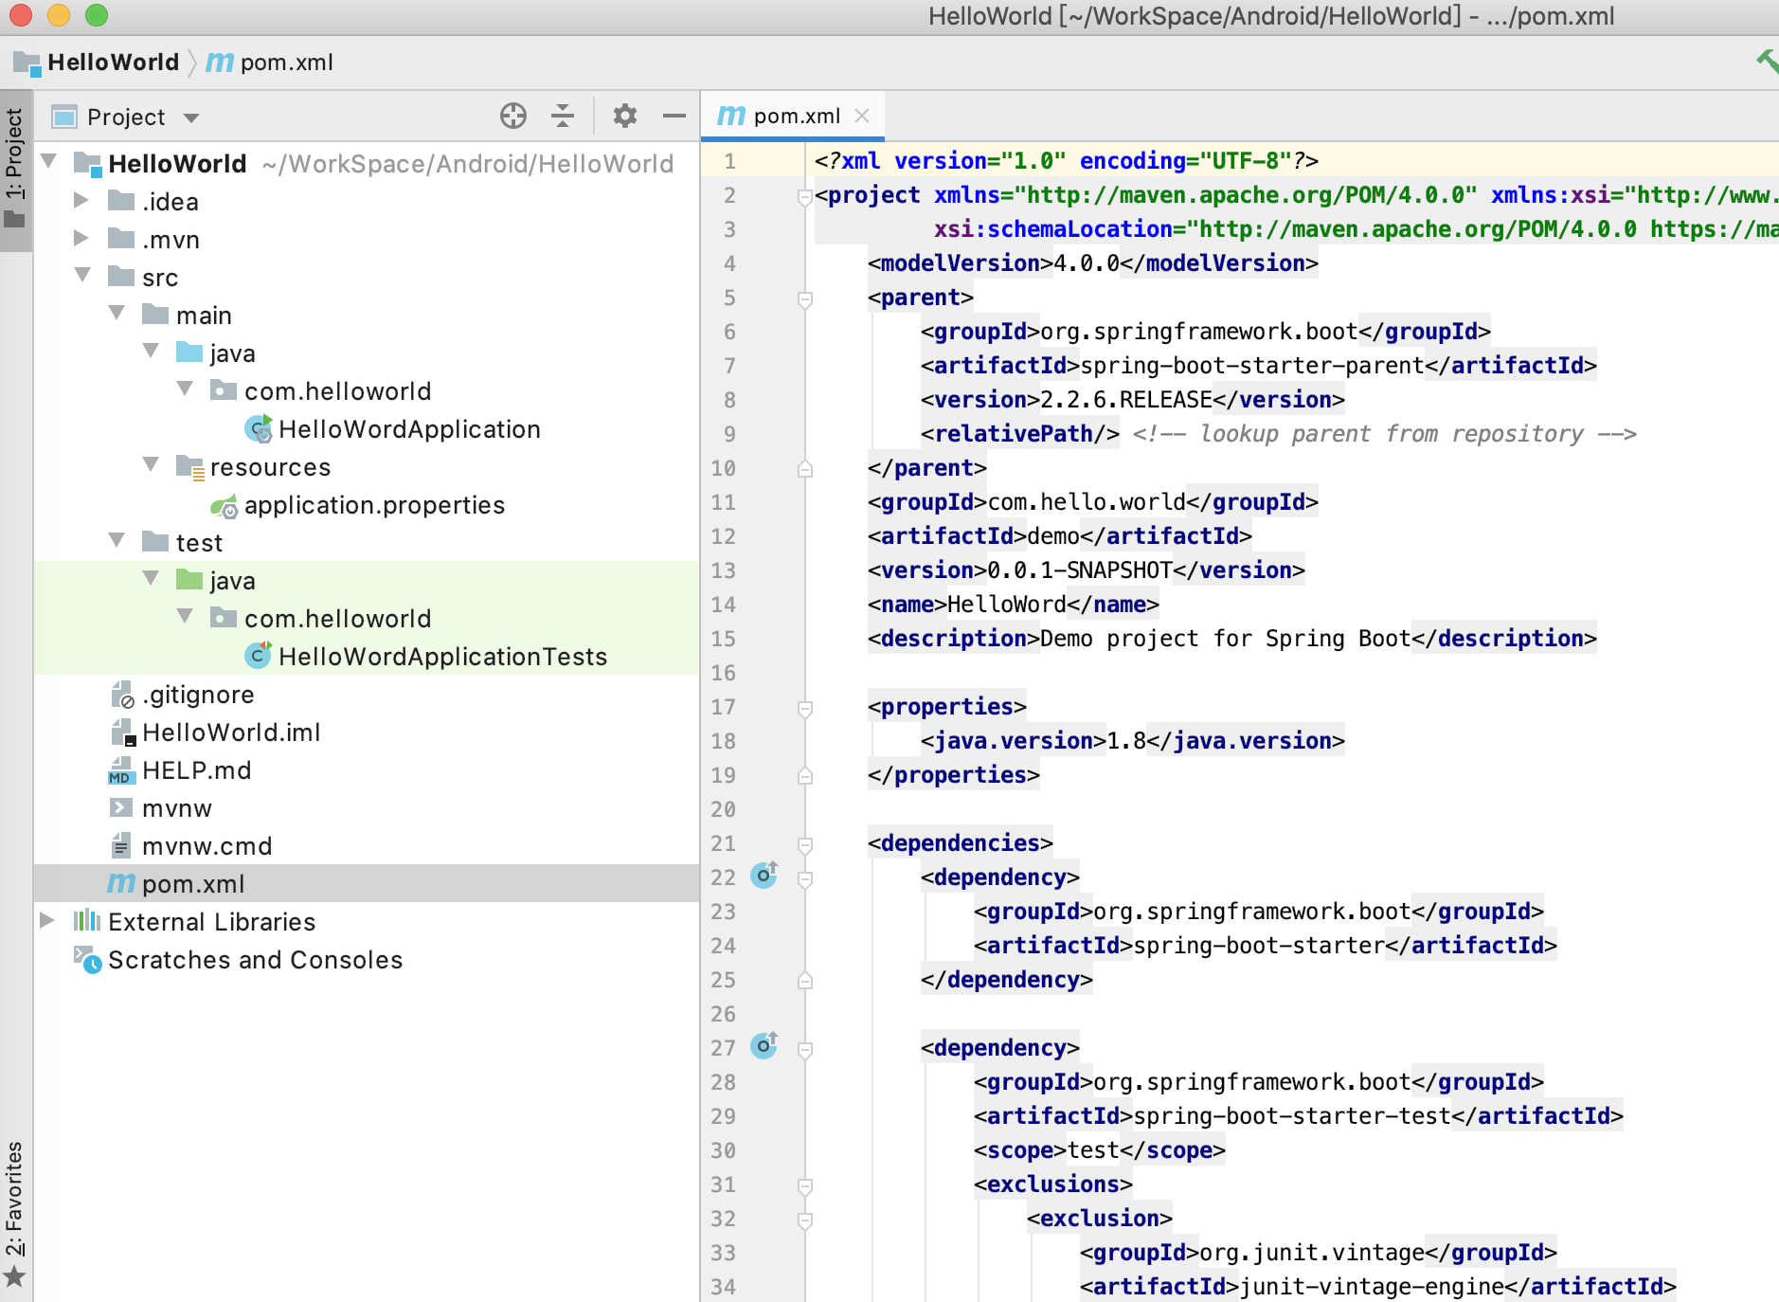Click the blue main java source folder icon
This screenshot has height=1302, width=1779.
click(x=189, y=353)
